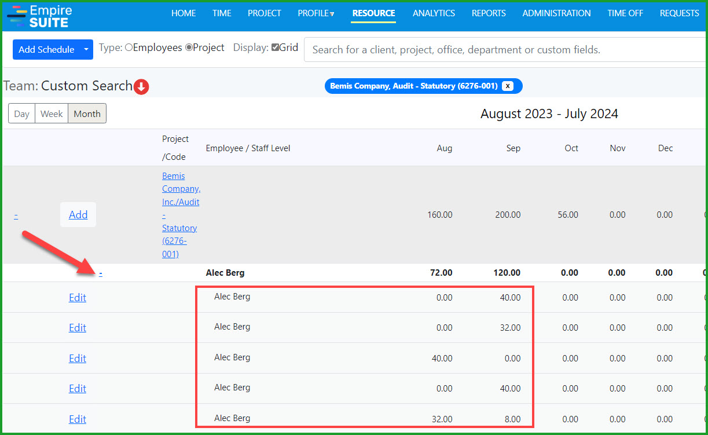The width and height of the screenshot is (708, 435).
Task: Go to HOME in the navigation bar
Action: 184,13
